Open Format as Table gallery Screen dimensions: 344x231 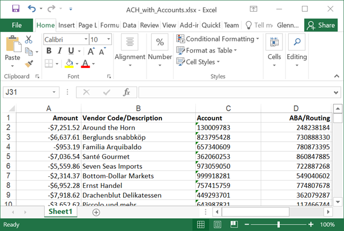[x=207, y=50]
